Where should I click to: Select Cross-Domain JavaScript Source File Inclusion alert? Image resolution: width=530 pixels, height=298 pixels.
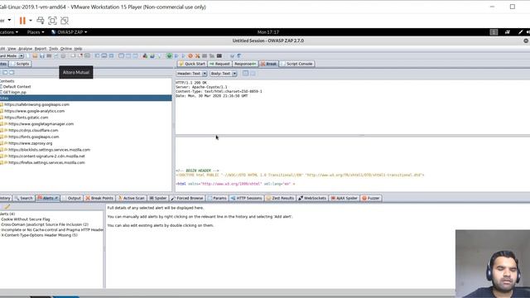pyautogui.click(x=45, y=224)
